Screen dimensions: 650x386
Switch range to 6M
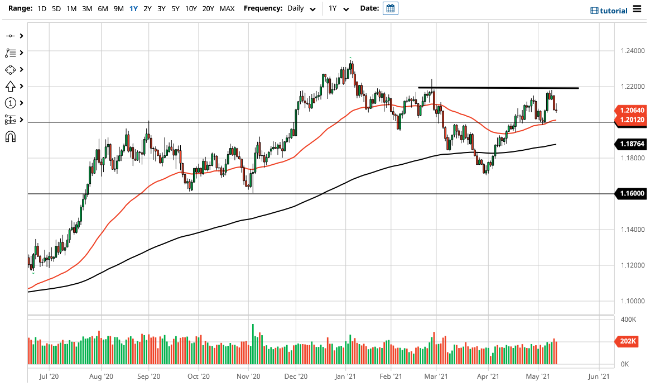point(101,8)
